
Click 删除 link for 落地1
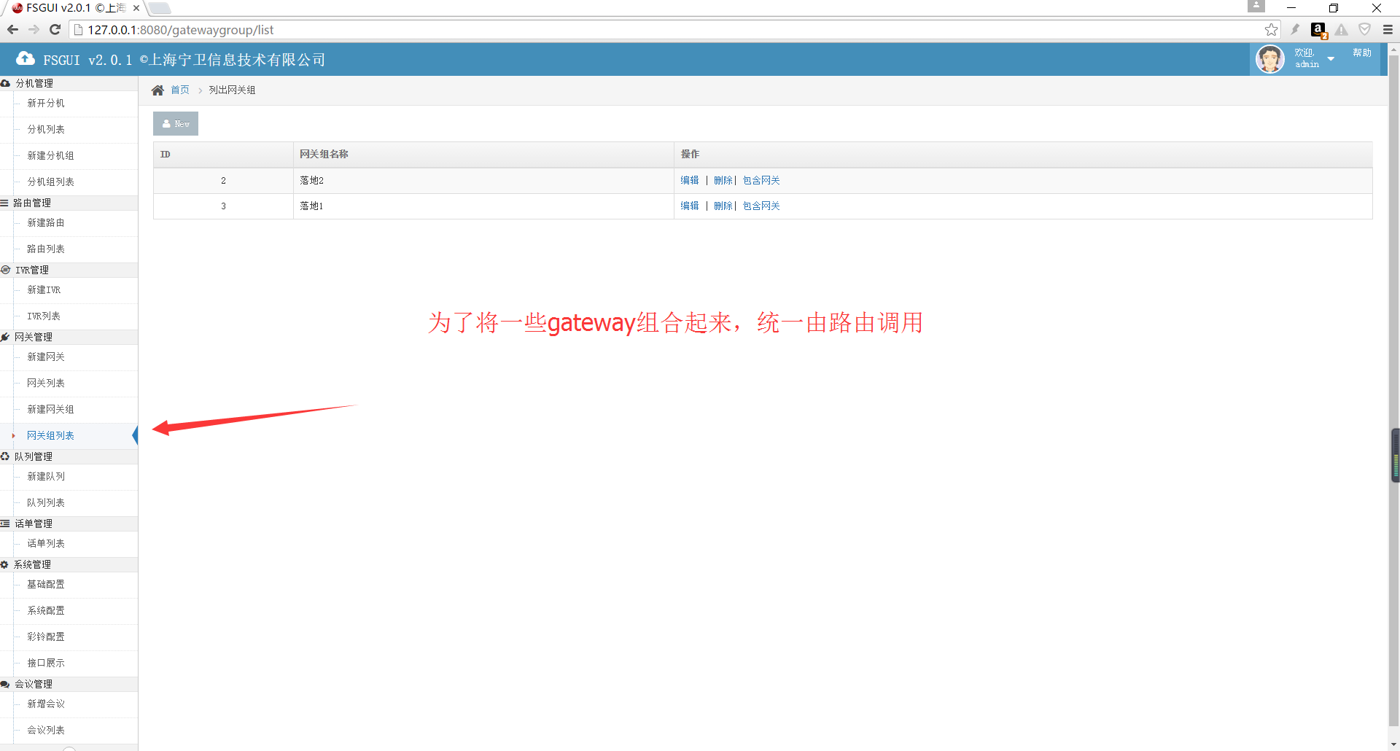click(723, 206)
